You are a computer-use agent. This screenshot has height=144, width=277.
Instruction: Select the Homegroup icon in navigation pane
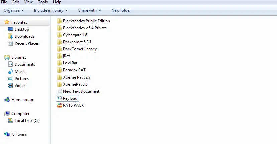(7, 100)
